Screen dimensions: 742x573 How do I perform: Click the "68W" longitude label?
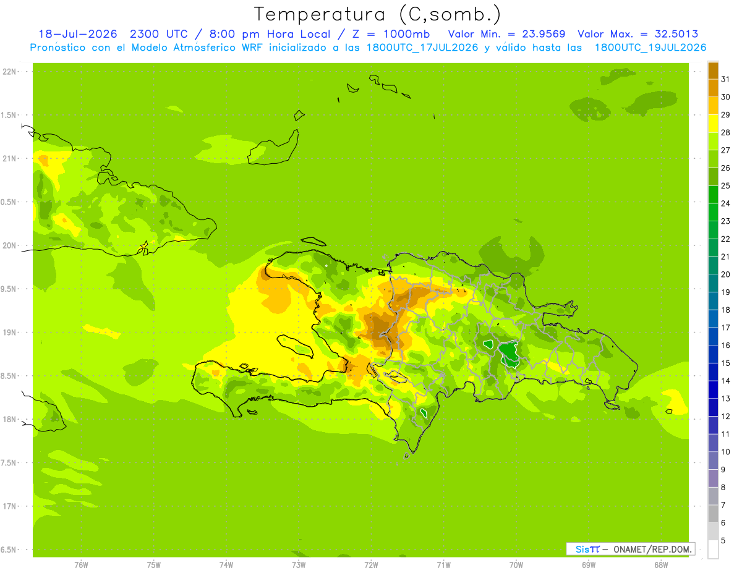(661, 564)
